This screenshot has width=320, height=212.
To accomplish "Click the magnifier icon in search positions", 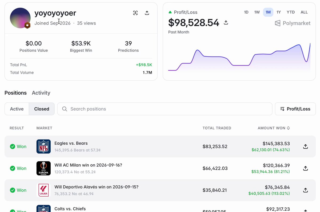I will 65,109.
